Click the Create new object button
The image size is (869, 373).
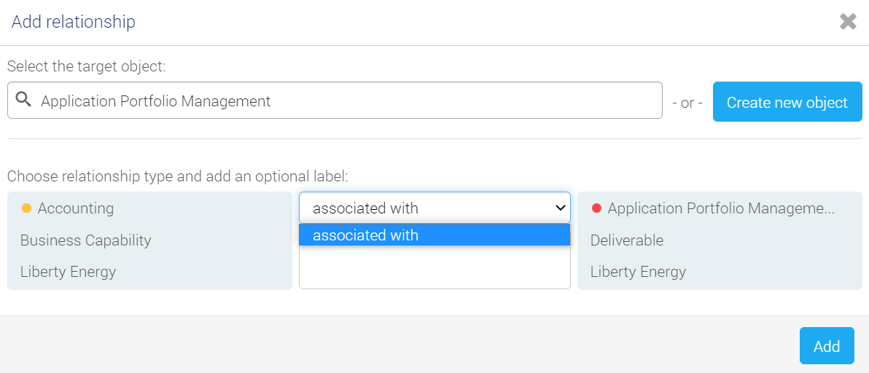(787, 102)
